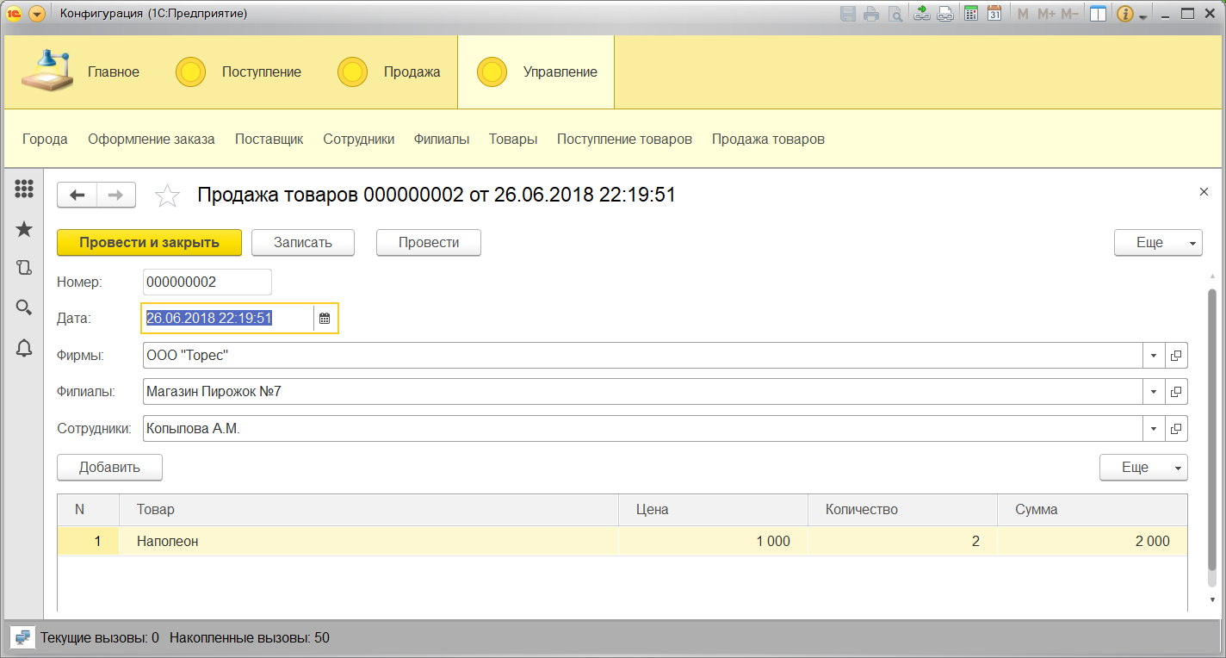Image resolution: width=1226 pixels, height=658 pixels.
Task: Click the Товар column header
Action: point(368,510)
